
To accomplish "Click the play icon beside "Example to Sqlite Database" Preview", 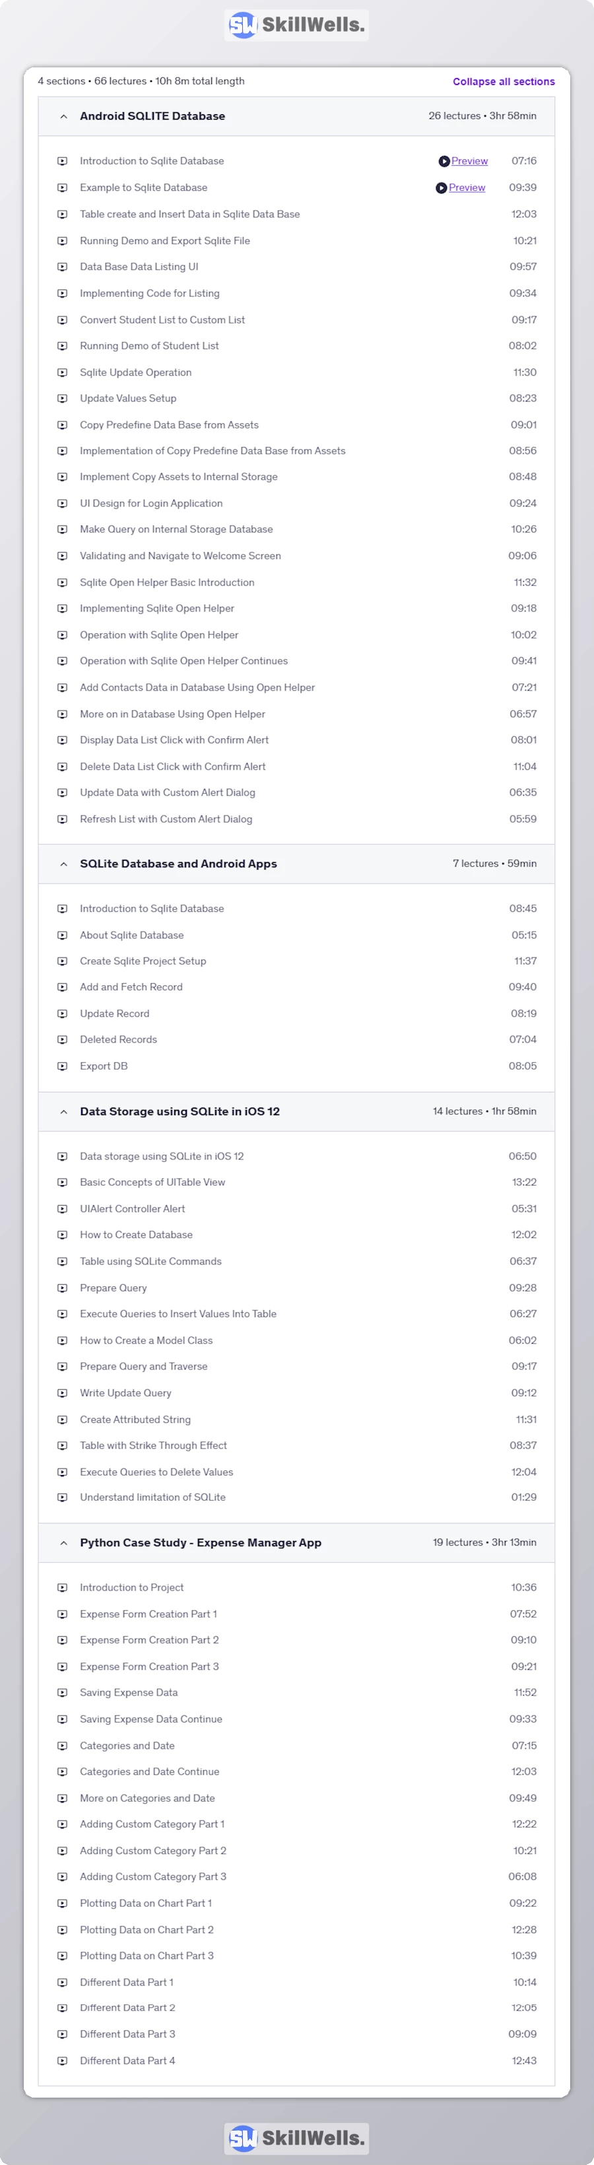I will click(x=443, y=188).
